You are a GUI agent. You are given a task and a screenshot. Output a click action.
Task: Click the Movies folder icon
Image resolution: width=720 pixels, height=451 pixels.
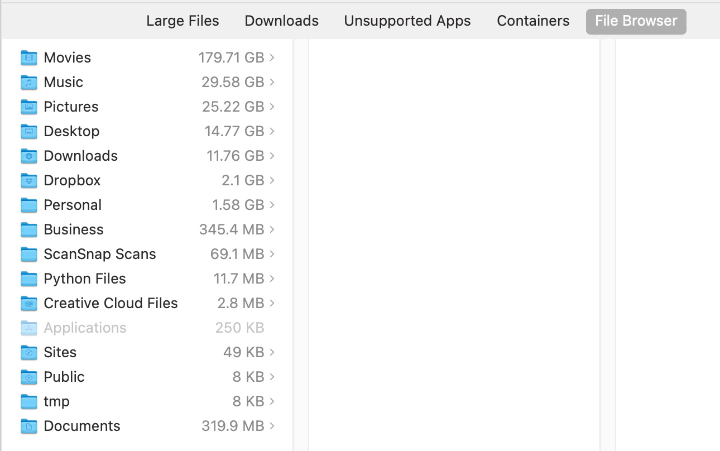(29, 57)
